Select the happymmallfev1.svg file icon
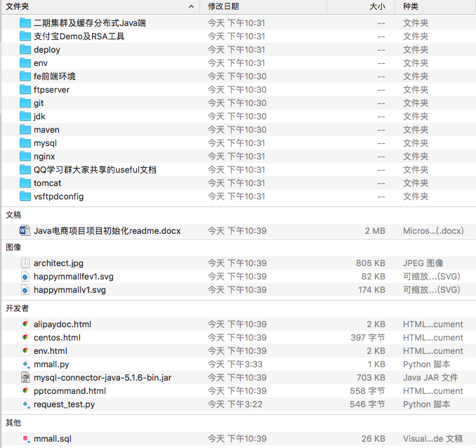The image size is (476, 448). click(25, 277)
